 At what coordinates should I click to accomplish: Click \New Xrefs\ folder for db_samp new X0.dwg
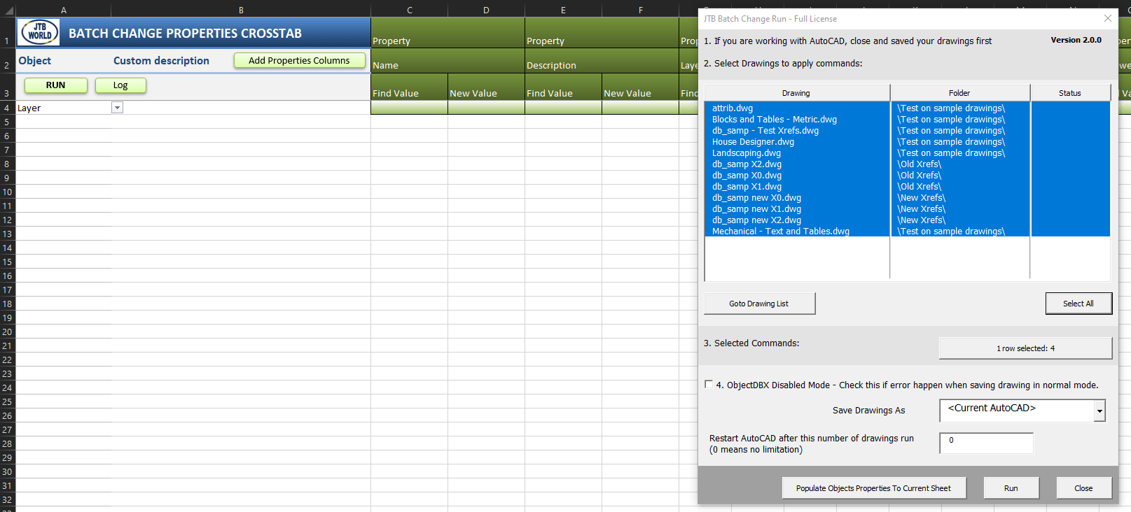pos(922,198)
